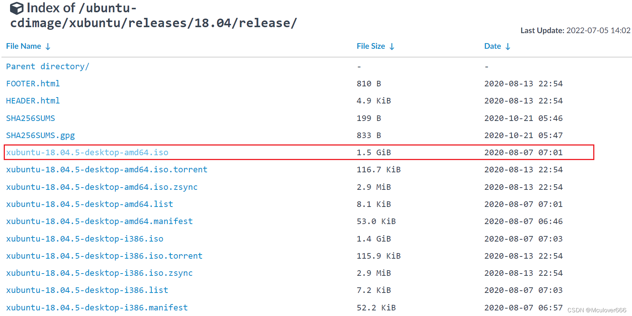Image resolution: width=632 pixels, height=316 pixels.
Task: Click the cube mirror logo icon
Action: point(17,8)
